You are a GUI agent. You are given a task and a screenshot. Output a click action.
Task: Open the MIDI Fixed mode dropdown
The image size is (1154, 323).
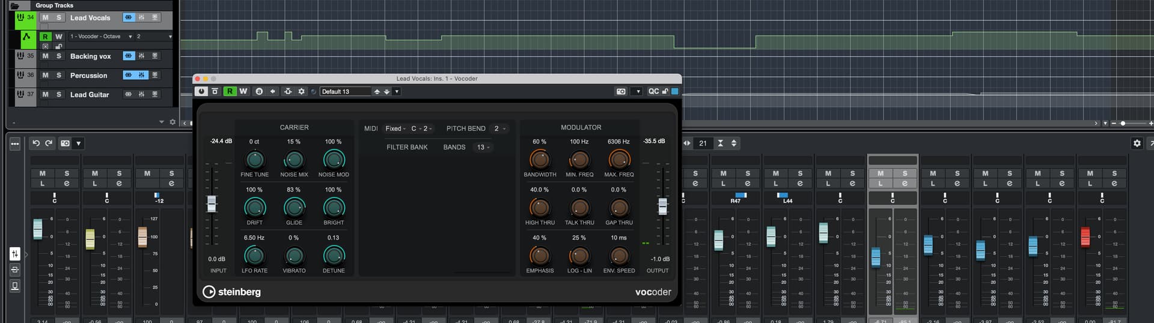click(x=395, y=128)
